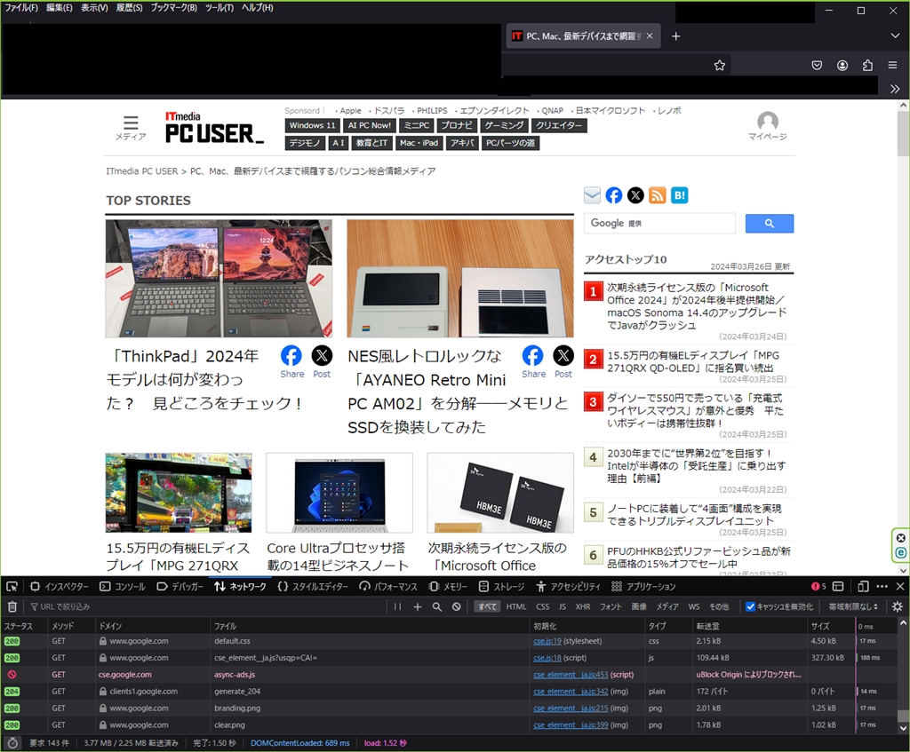Open the RSS feed icon
This screenshot has height=752, width=910.
click(657, 195)
